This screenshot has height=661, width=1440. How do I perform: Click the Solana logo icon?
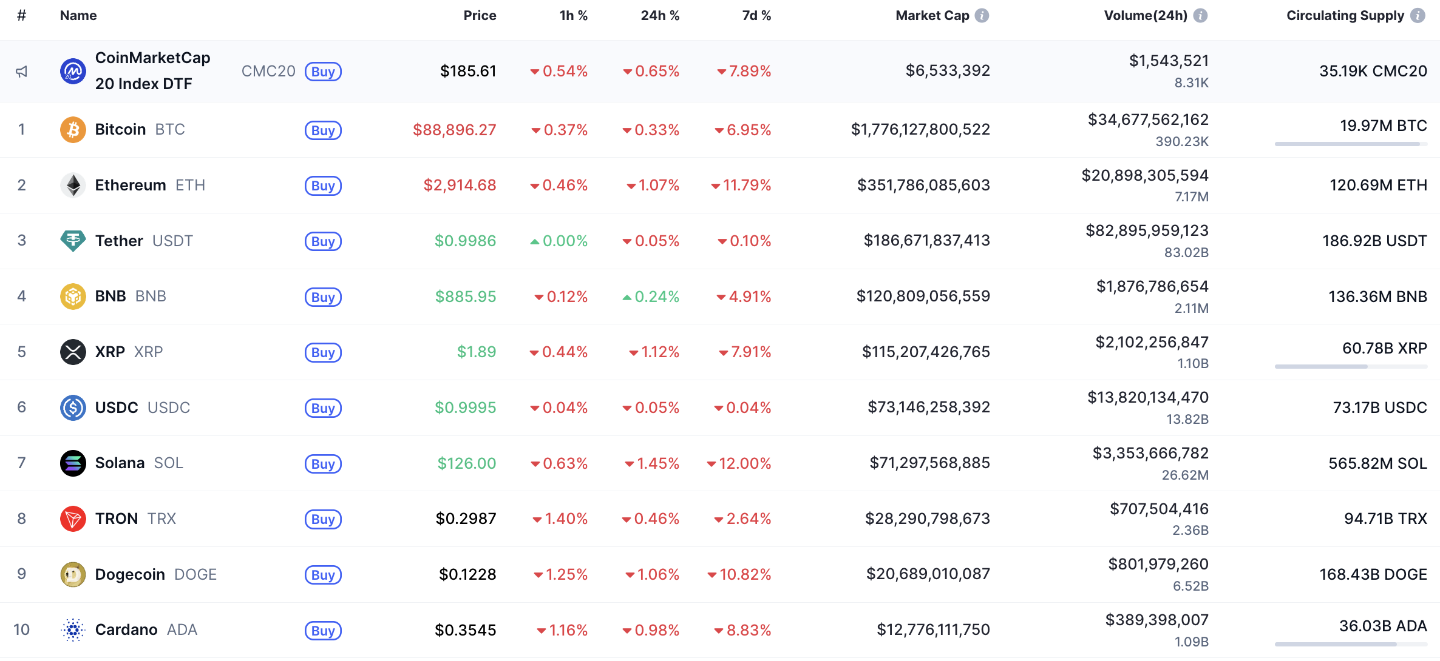[73, 463]
